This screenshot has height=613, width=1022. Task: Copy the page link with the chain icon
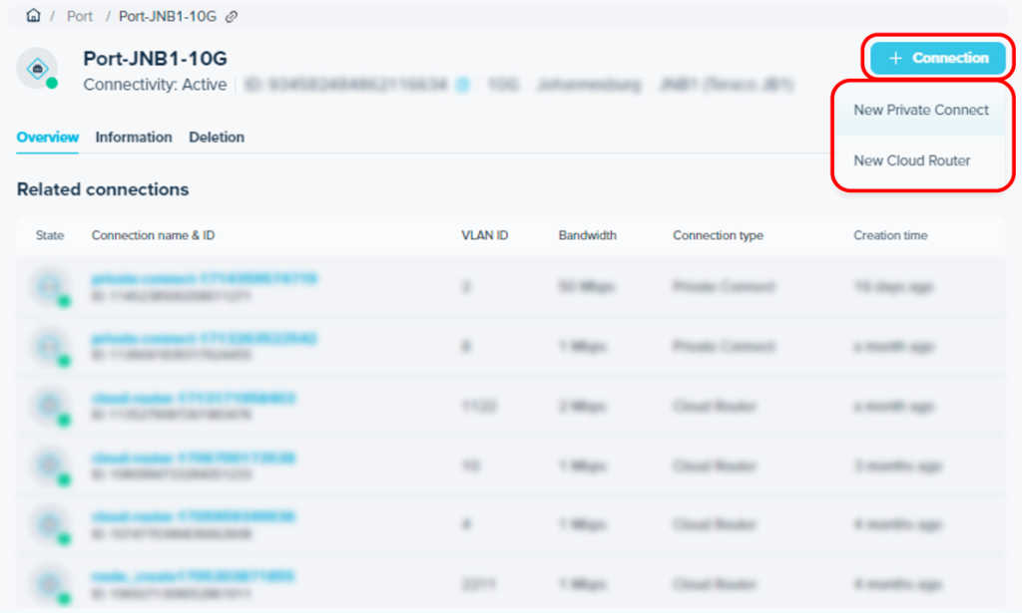232,17
